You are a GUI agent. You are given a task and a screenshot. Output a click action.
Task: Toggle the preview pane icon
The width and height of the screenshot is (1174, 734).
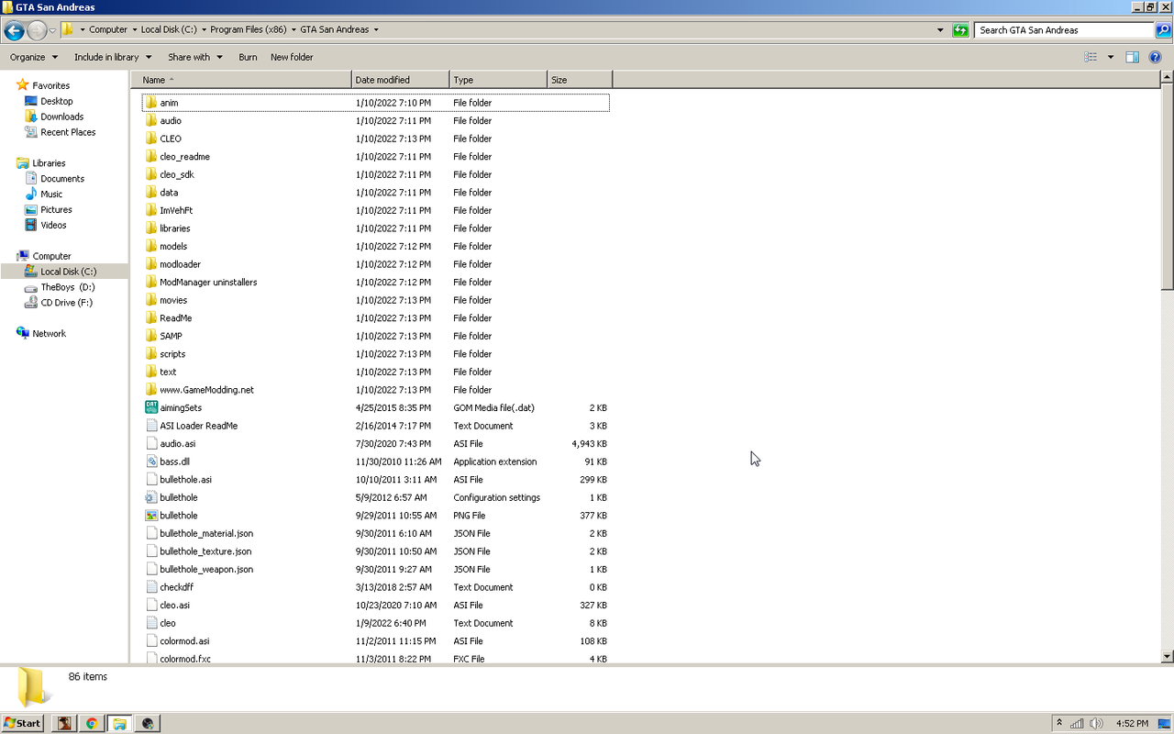pos(1133,57)
